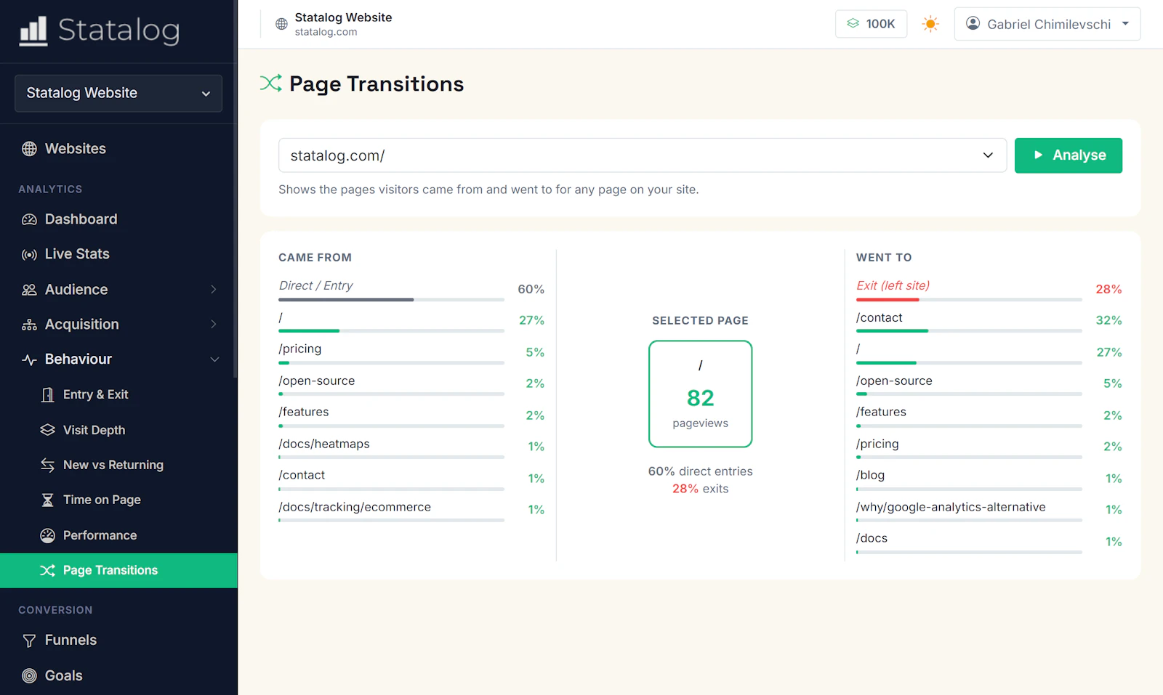Click the Direct / Entry progress bar
1163x695 pixels.
pos(391,299)
